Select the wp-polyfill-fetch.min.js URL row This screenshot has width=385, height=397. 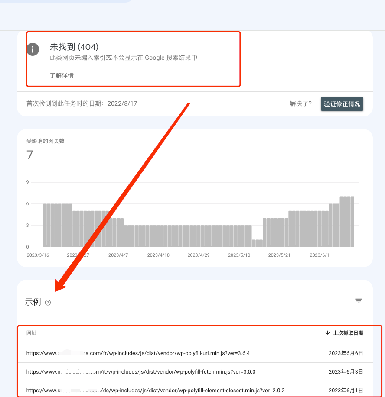[x=195, y=372]
